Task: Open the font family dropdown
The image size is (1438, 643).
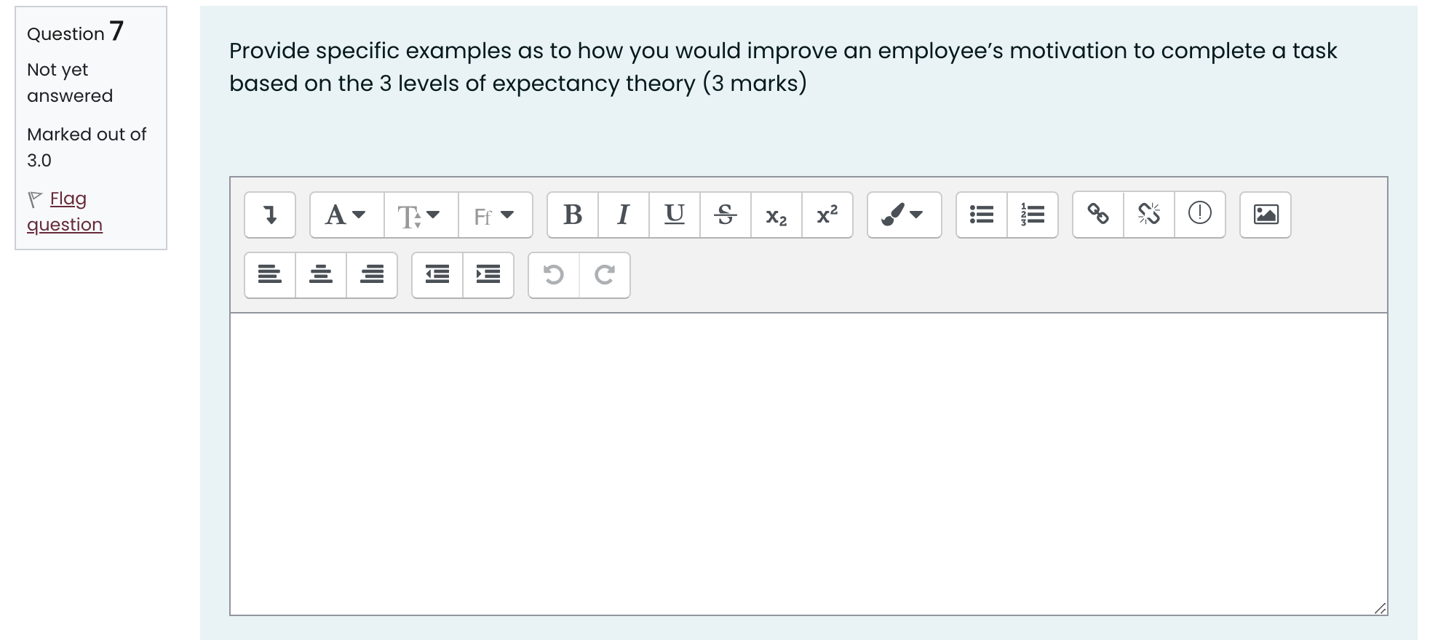Action: pos(495,215)
